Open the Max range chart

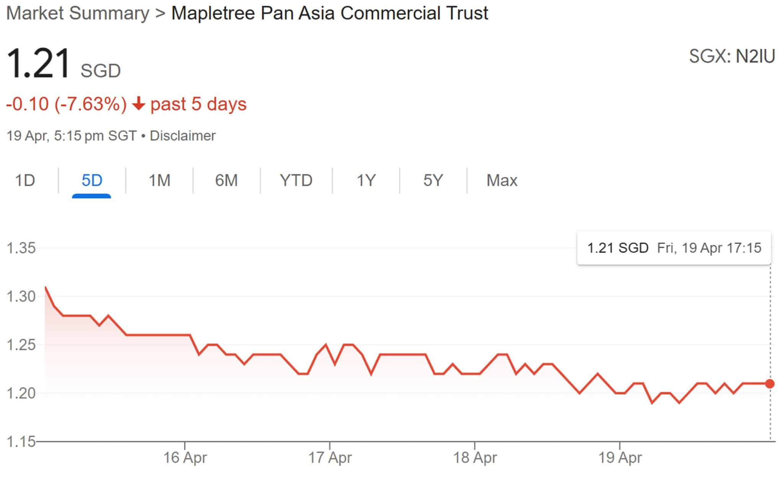(x=501, y=180)
